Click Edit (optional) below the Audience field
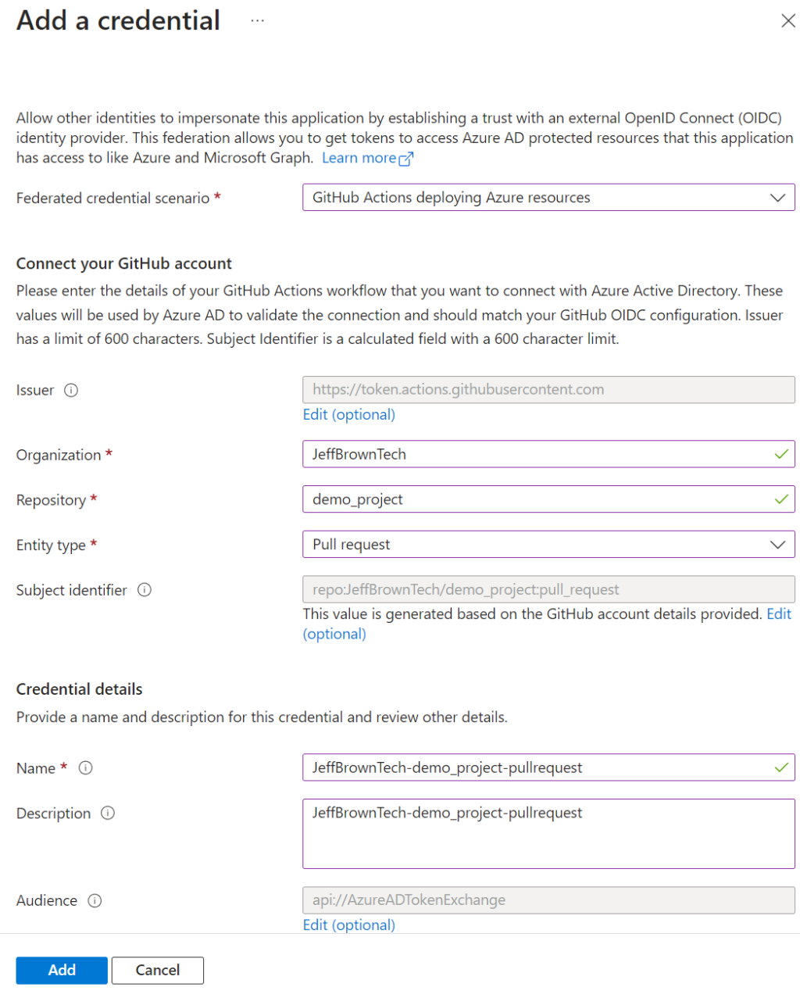 348,925
